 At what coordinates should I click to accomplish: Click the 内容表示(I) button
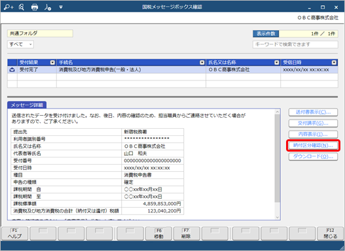[313, 134]
